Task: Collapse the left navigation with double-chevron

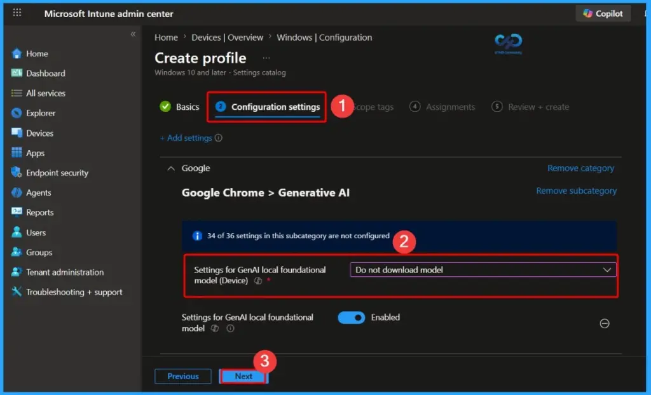Action: coord(133,34)
